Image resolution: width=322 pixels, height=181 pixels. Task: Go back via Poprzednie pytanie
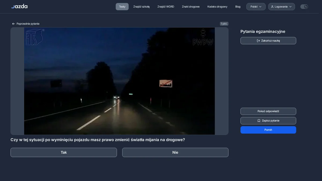tap(25, 24)
